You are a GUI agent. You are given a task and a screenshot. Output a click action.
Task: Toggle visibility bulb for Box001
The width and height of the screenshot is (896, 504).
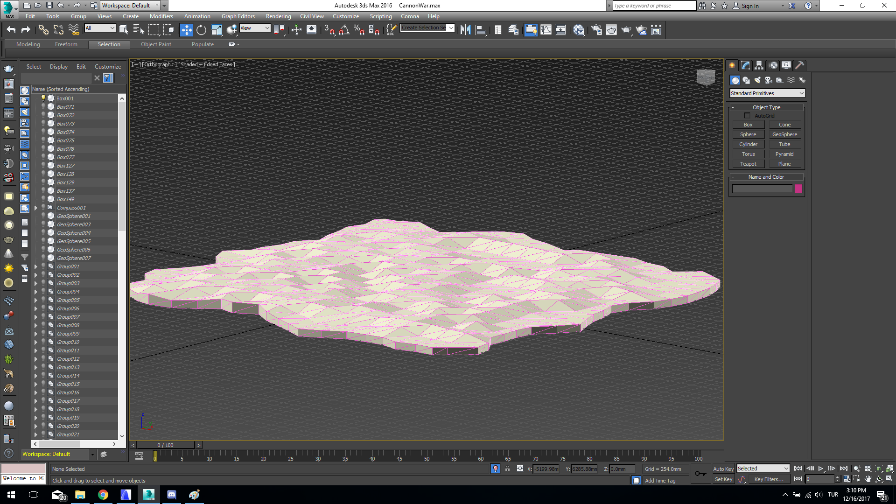[x=43, y=98]
